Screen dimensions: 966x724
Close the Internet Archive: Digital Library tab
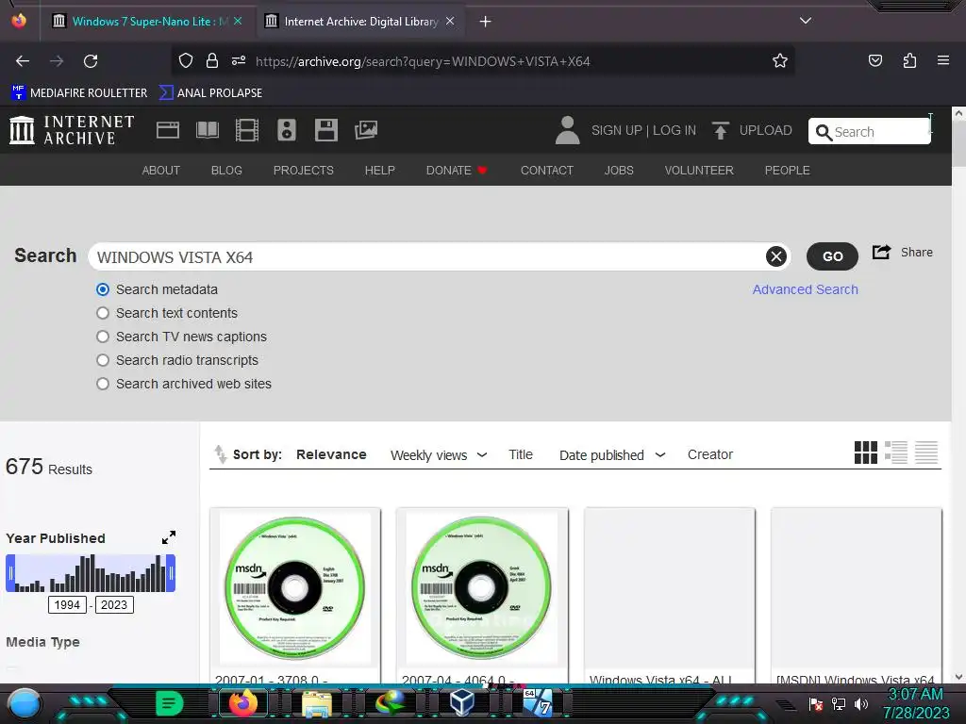pos(450,21)
